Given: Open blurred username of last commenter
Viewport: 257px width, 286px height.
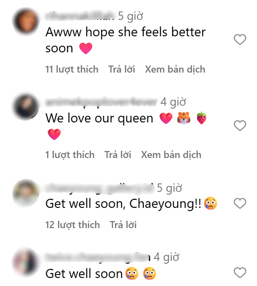Looking at the screenshot, I should 98,257.
